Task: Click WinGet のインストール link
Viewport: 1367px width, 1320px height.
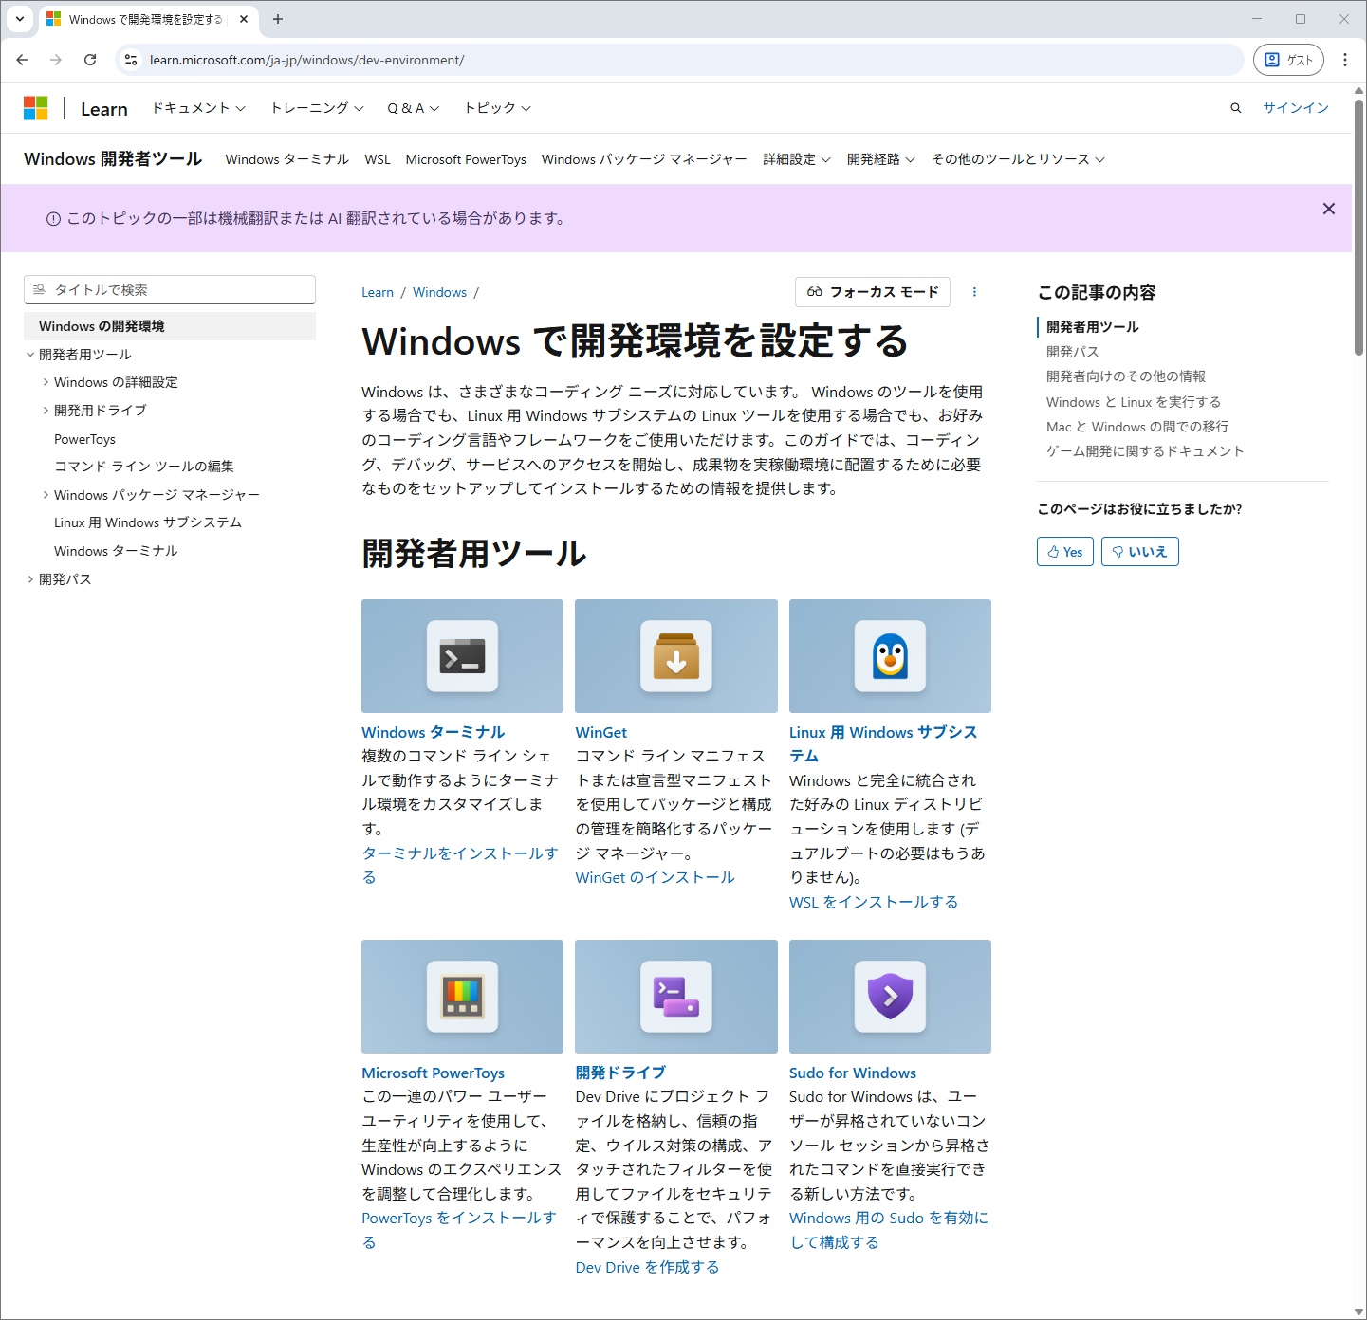Action: [655, 878]
